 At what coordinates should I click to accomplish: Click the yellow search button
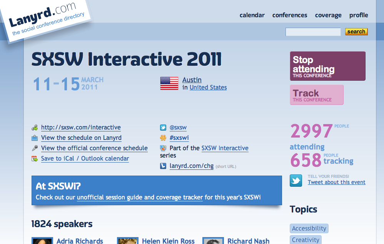click(356, 32)
